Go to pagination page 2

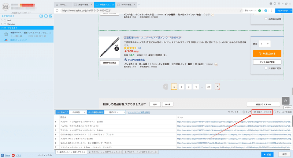[x=181, y=87]
